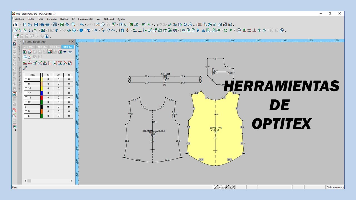Close the Tabla Escalado panel
The height and width of the screenshot is (200, 356).
pyautogui.click(x=73, y=42)
